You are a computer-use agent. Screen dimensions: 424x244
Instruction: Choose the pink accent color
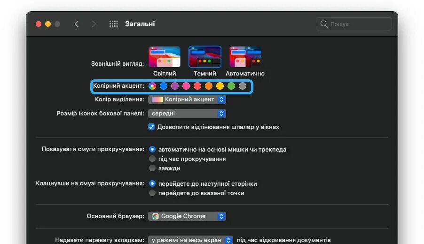186,86
